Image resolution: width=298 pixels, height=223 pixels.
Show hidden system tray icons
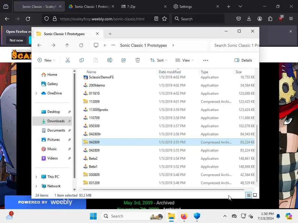(225, 216)
